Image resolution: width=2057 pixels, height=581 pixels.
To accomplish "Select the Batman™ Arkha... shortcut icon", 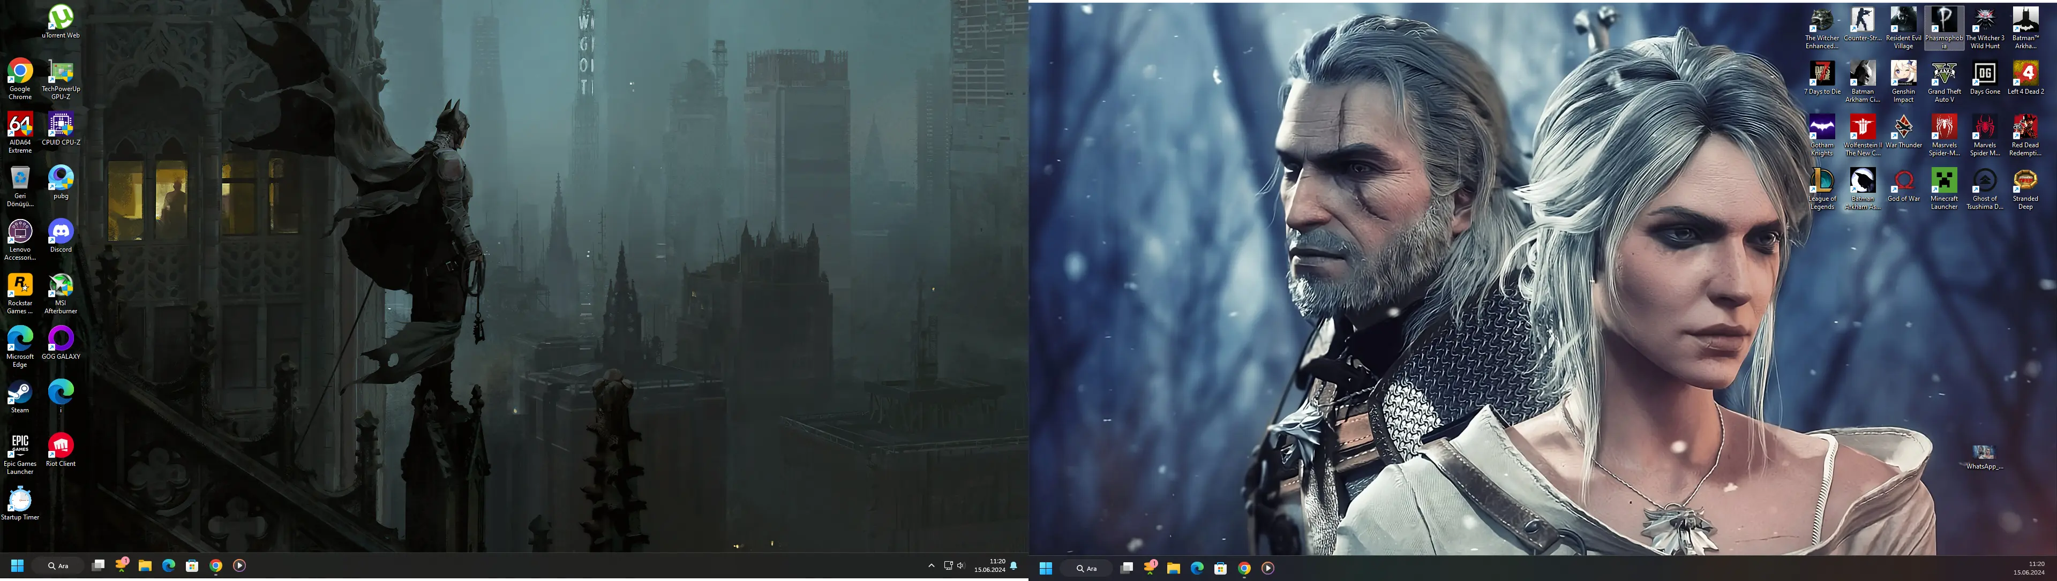I will point(2026,28).
